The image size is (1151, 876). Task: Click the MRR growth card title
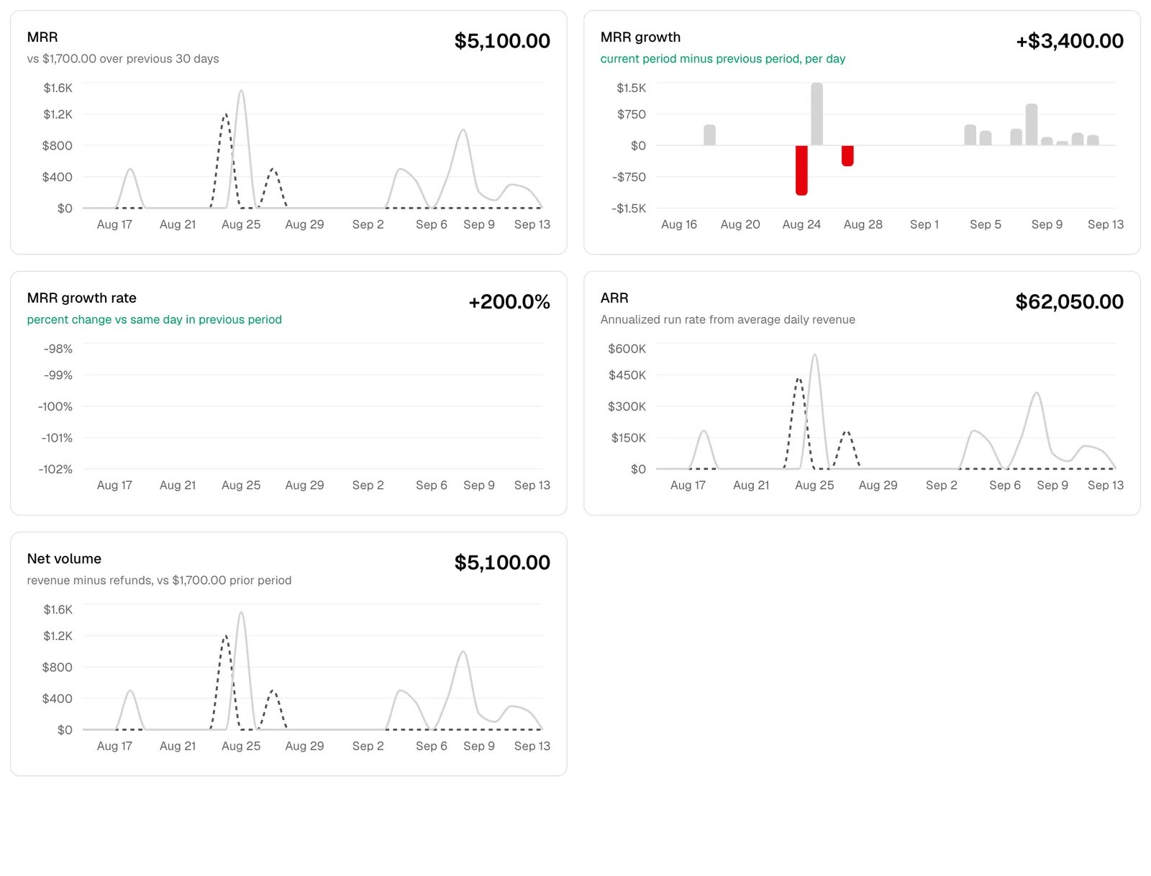tap(640, 37)
